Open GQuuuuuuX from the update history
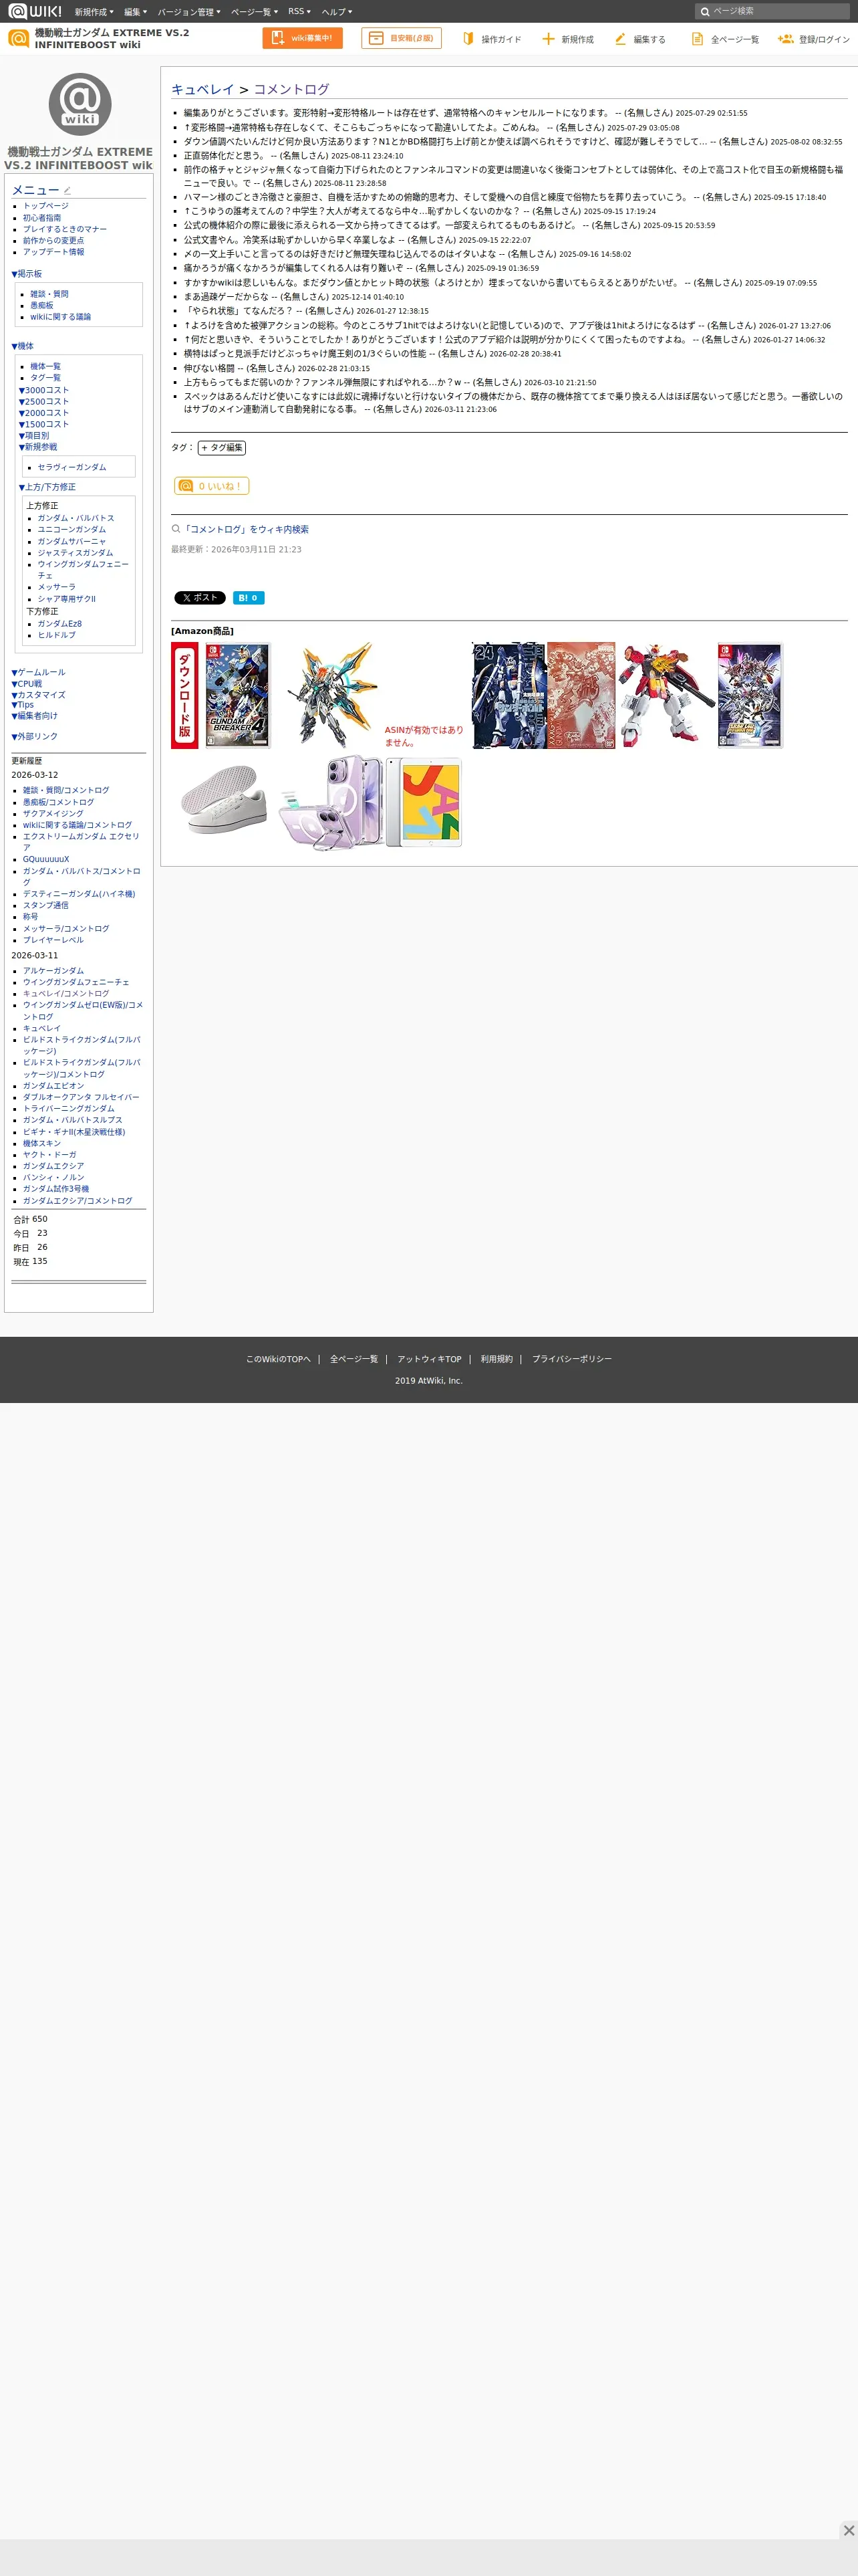 [x=46, y=859]
